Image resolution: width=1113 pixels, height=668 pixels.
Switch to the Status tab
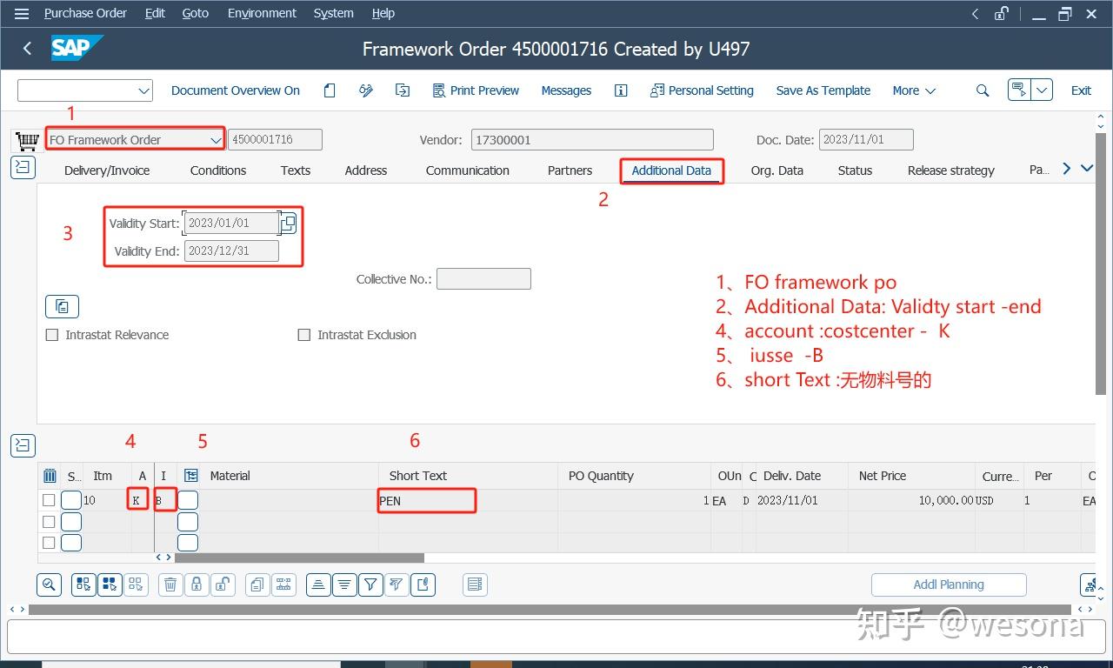[x=855, y=170]
